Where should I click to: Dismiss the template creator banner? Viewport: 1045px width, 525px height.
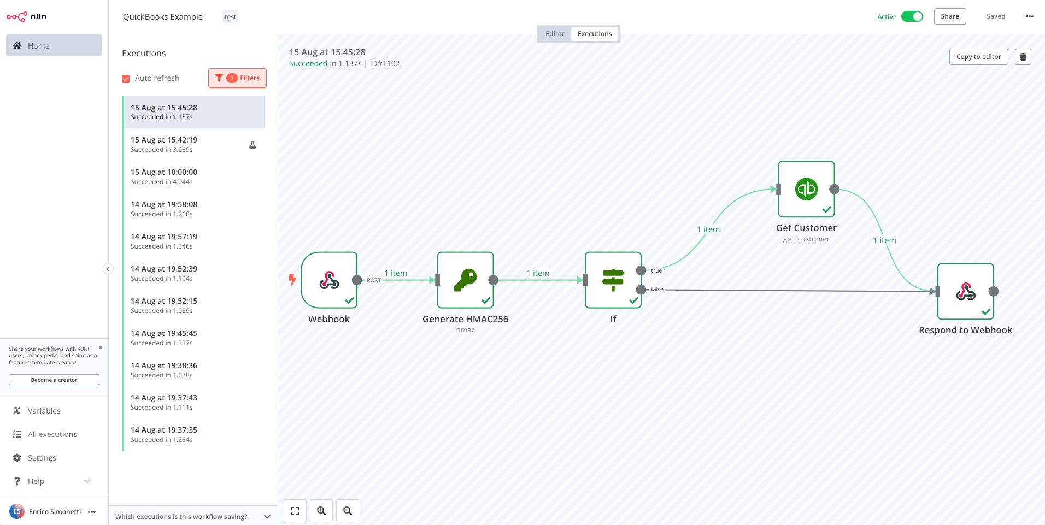[101, 347]
